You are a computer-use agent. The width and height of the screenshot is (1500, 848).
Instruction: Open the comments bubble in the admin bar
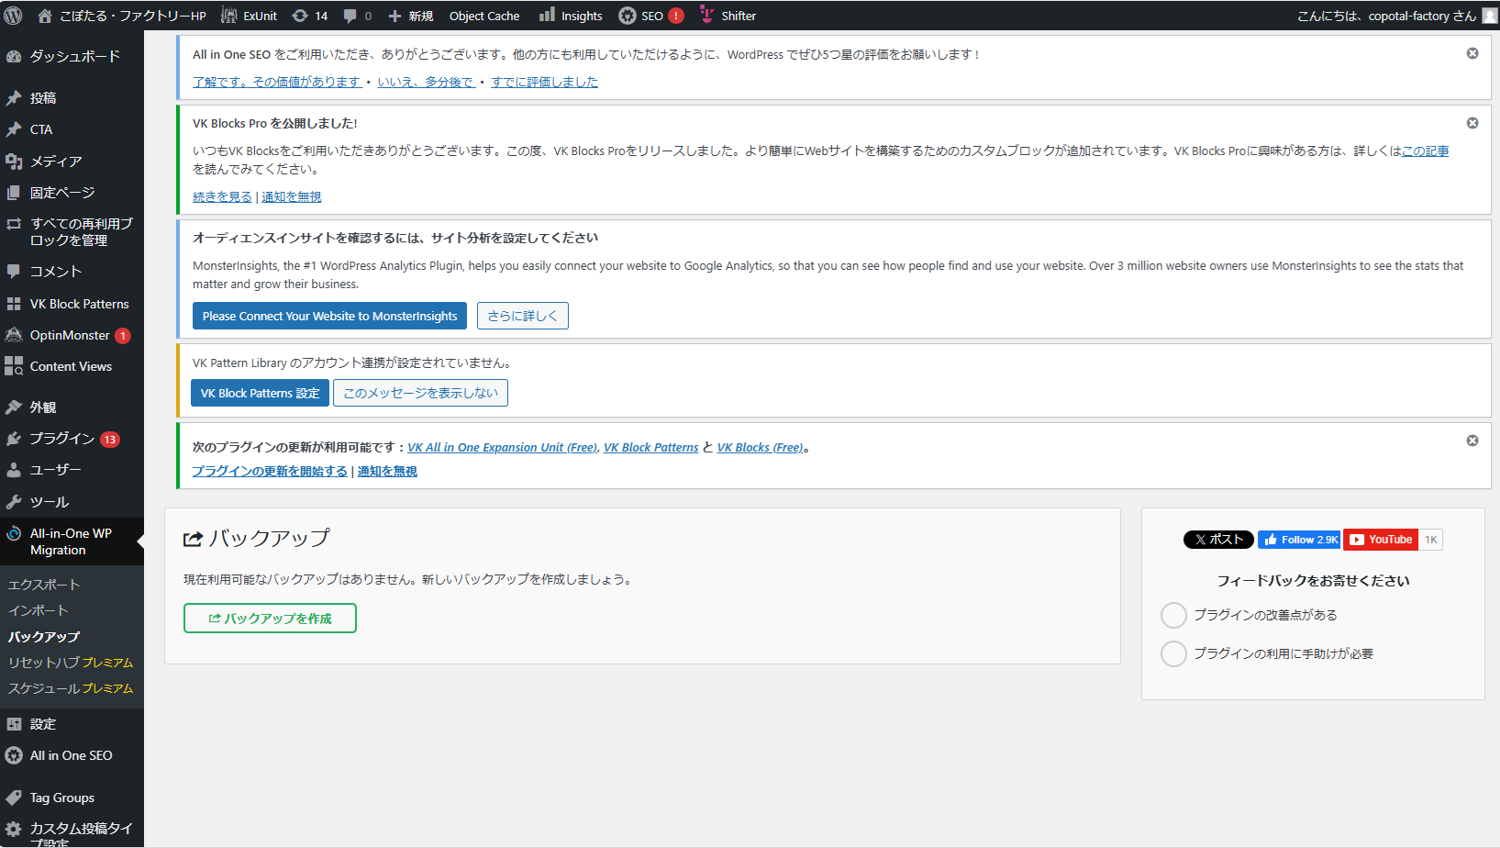click(357, 16)
